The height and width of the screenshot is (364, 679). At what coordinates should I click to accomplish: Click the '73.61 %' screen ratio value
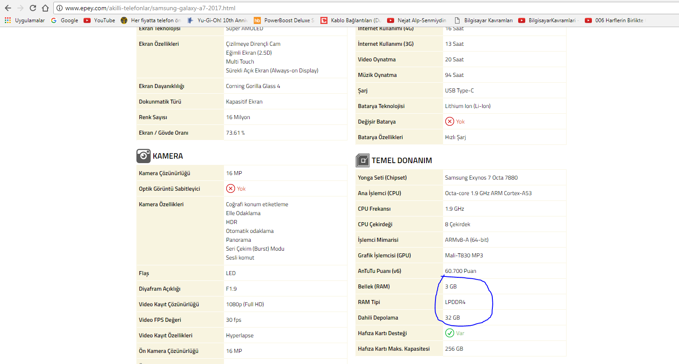point(236,133)
